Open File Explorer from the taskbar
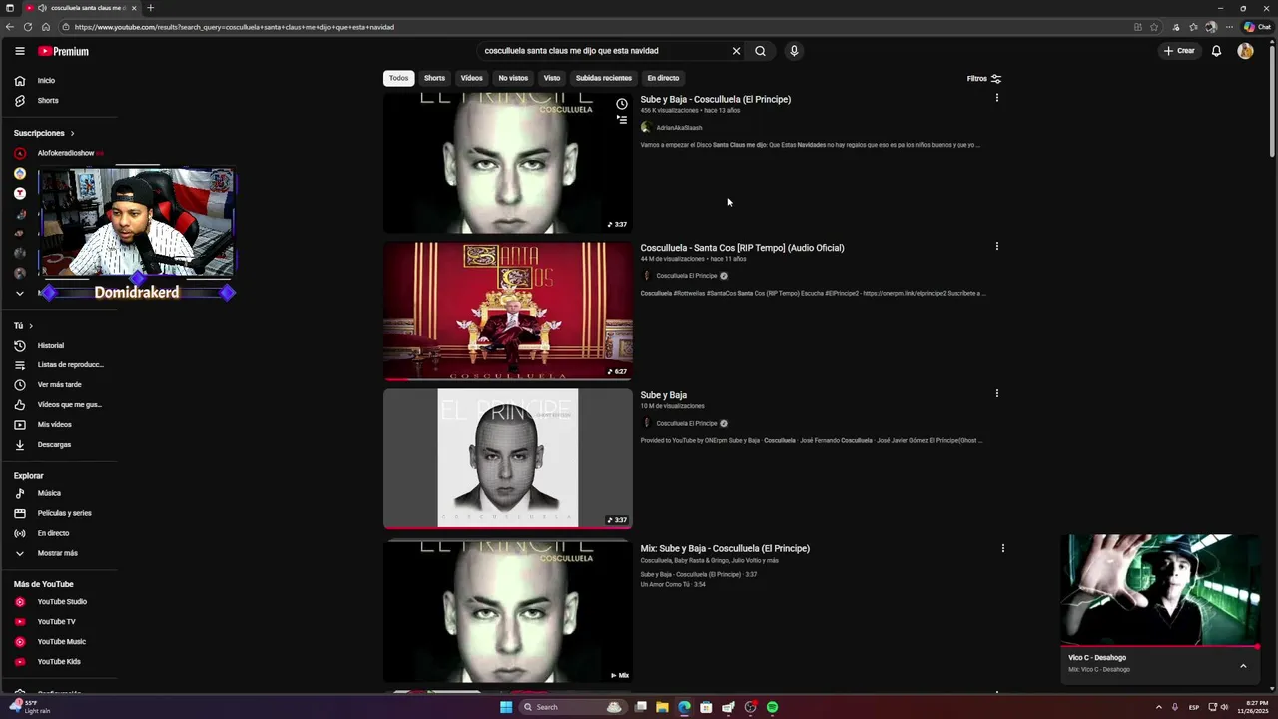Screen dimensions: 1278x719 tap(662, 707)
